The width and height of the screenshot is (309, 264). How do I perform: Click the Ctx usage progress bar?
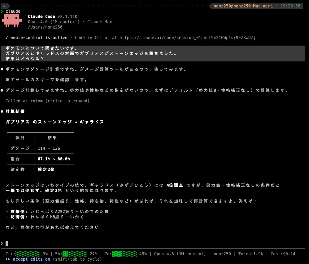click(28, 254)
